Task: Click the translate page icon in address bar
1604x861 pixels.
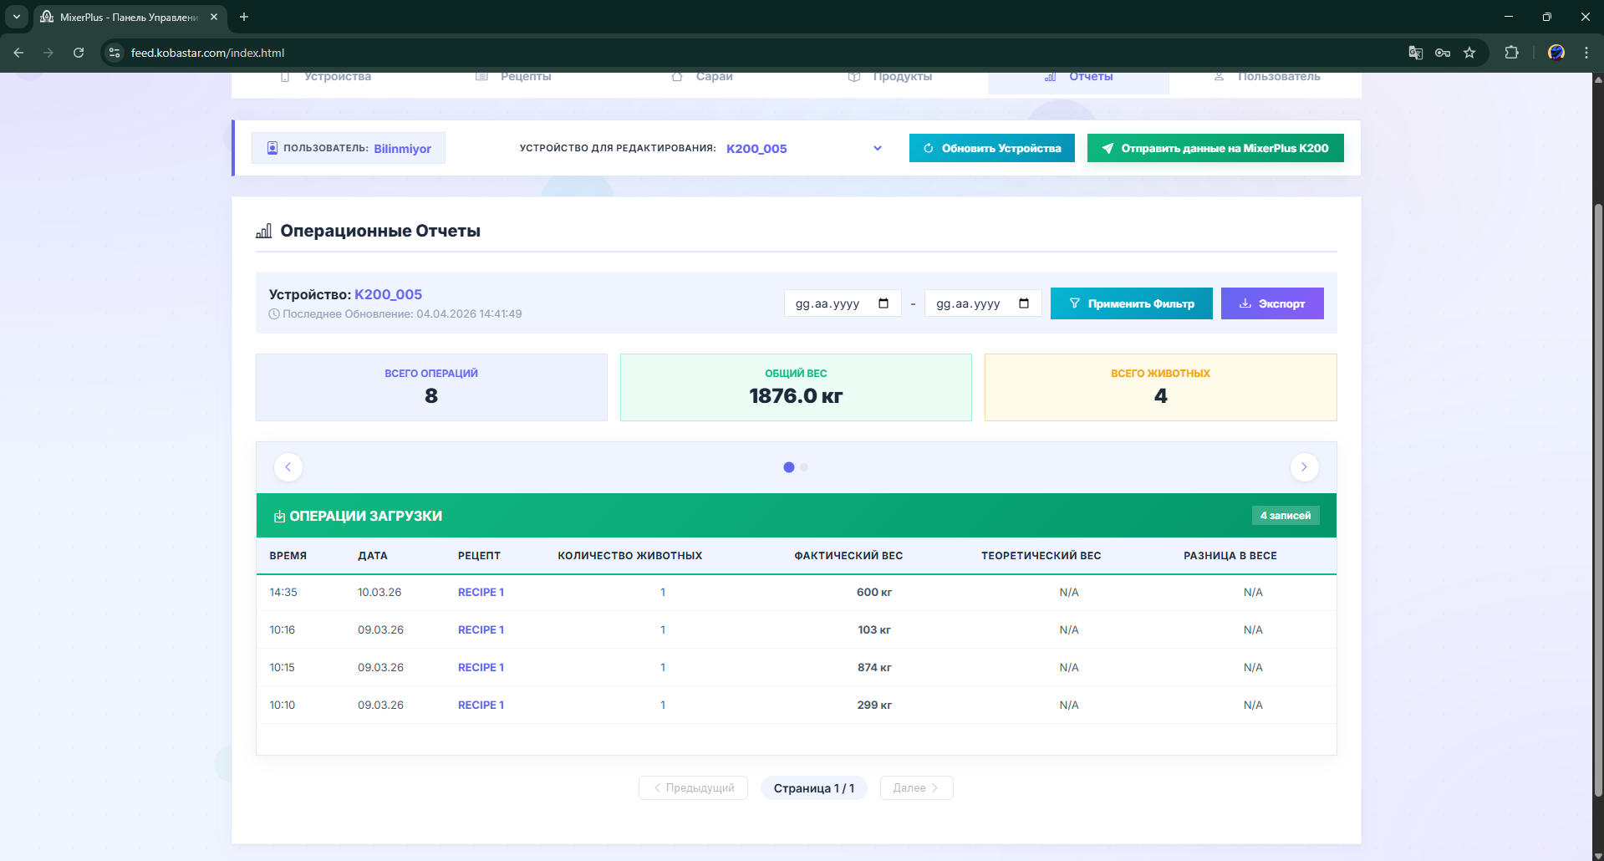Action: (1415, 53)
